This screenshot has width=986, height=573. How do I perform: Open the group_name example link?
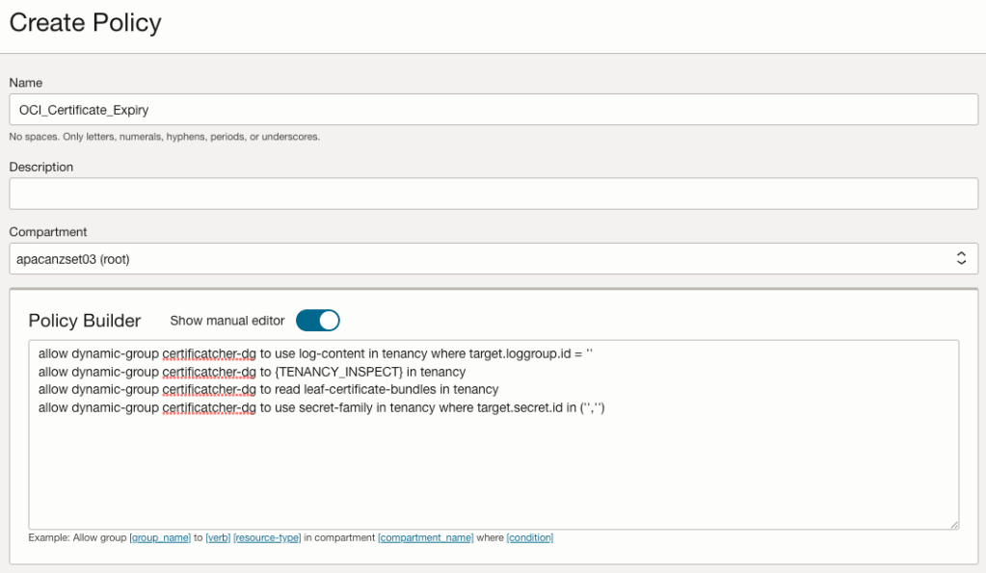(x=160, y=537)
